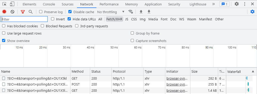The height and width of the screenshot is (94, 257).
Task: Check Has blocked cookies
Action: [x=4, y=26]
